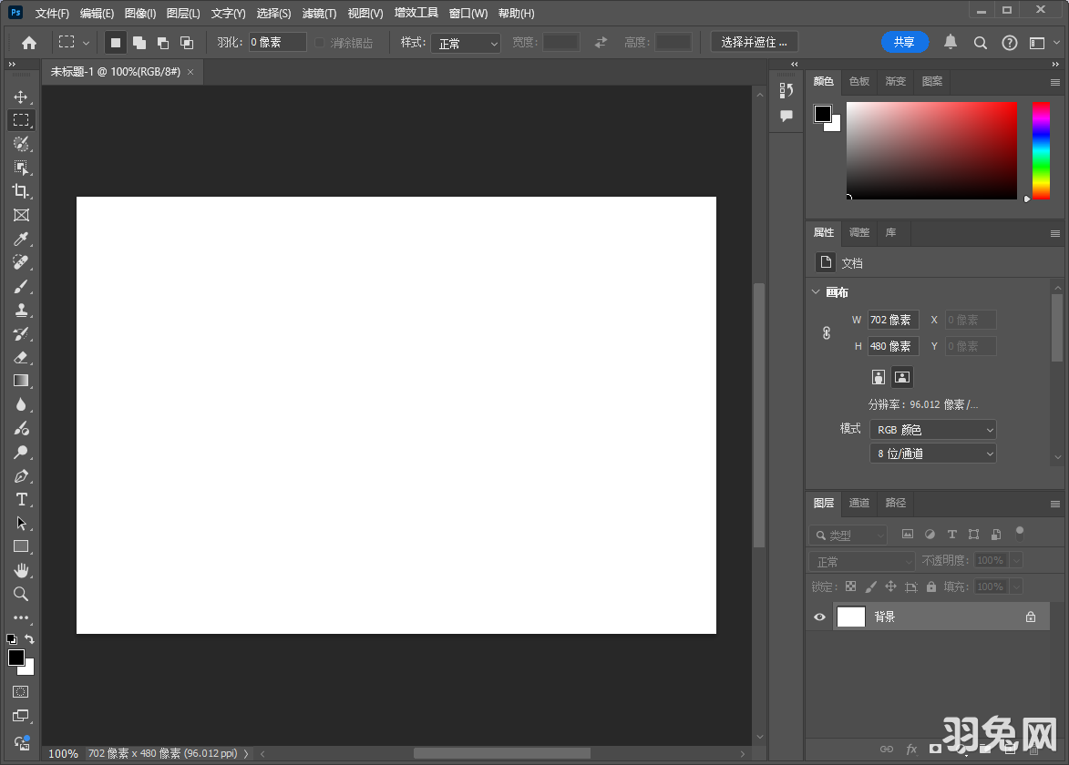The width and height of the screenshot is (1069, 765).
Task: Choose Subtract from Selection mode button
Action: 163,43
